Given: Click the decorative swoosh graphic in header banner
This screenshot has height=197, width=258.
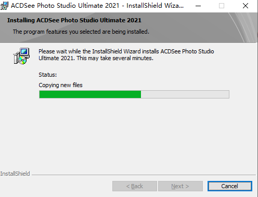Looking at the screenshot, I should pos(243,27).
